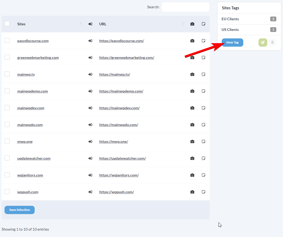Open https://updatewatcher.com/ URL link
283x237 pixels.
123,158
